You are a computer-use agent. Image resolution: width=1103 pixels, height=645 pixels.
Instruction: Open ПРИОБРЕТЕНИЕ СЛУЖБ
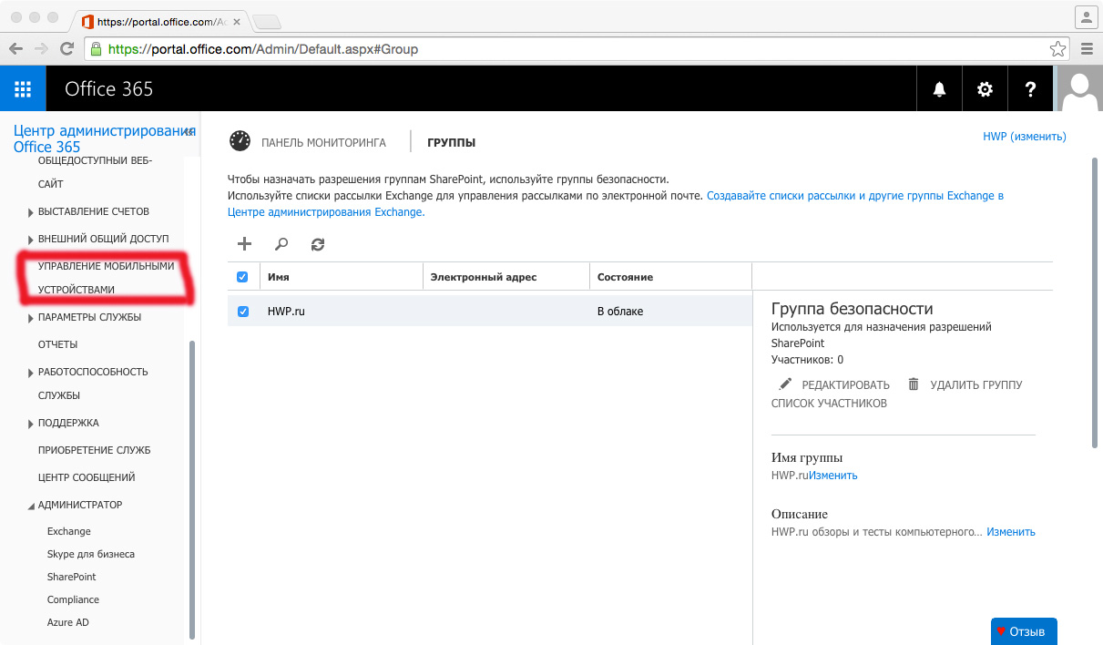[94, 450]
